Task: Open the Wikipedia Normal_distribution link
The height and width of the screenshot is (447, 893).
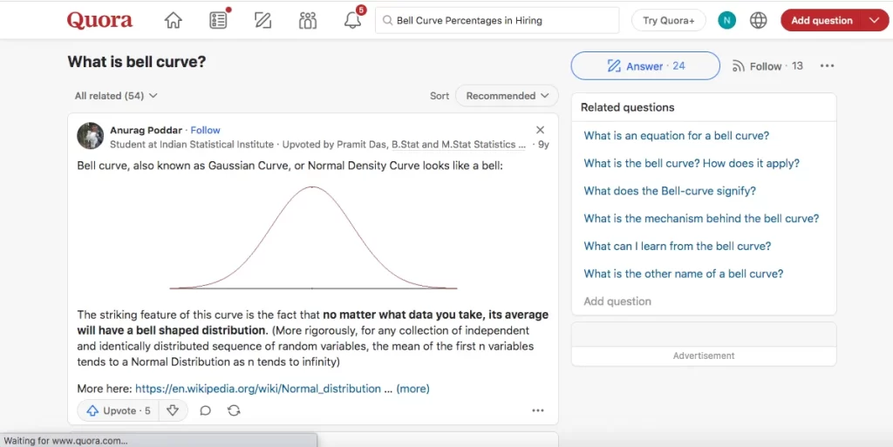Action: (258, 389)
